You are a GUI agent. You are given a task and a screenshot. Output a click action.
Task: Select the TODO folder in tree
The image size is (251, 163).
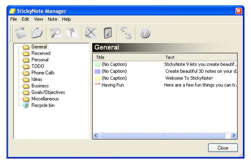point(38,66)
